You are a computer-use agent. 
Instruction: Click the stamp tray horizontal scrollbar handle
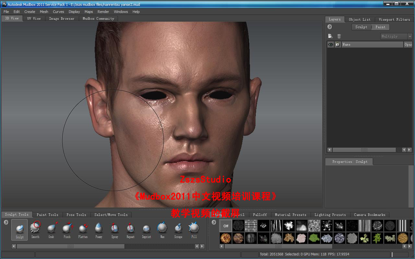pos(279,246)
